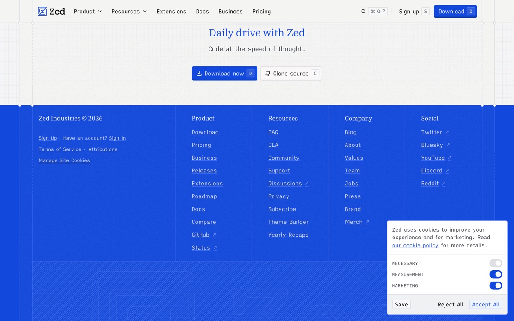Image resolution: width=514 pixels, height=321 pixels.
Task: Open the Yearly Recaps link
Action: (x=288, y=235)
